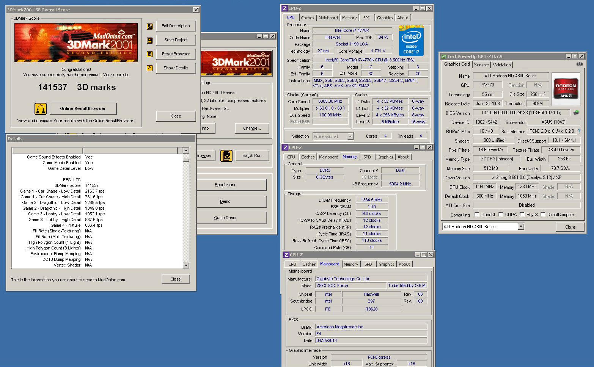Click the BIOS save chip icon in GPU-Z

tap(576, 113)
